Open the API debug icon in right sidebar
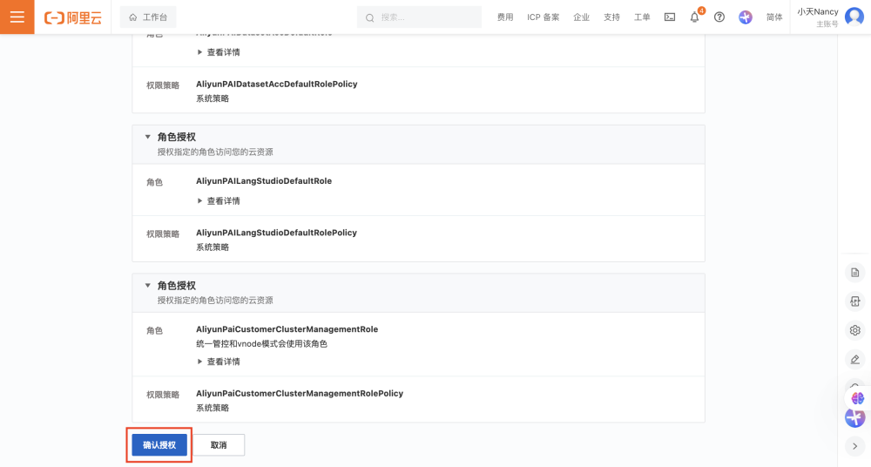Image resolution: width=871 pixels, height=467 pixels. (x=855, y=301)
